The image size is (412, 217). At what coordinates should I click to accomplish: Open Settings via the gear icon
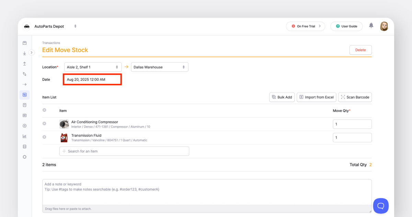click(24, 157)
